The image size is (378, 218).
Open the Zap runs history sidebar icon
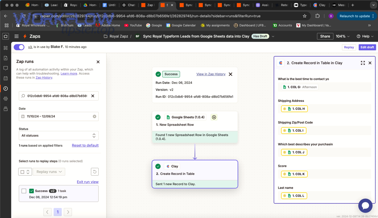pos(5,88)
